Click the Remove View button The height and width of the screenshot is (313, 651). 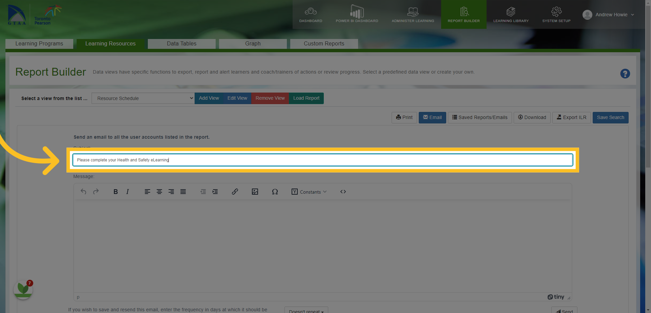click(x=270, y=98)
